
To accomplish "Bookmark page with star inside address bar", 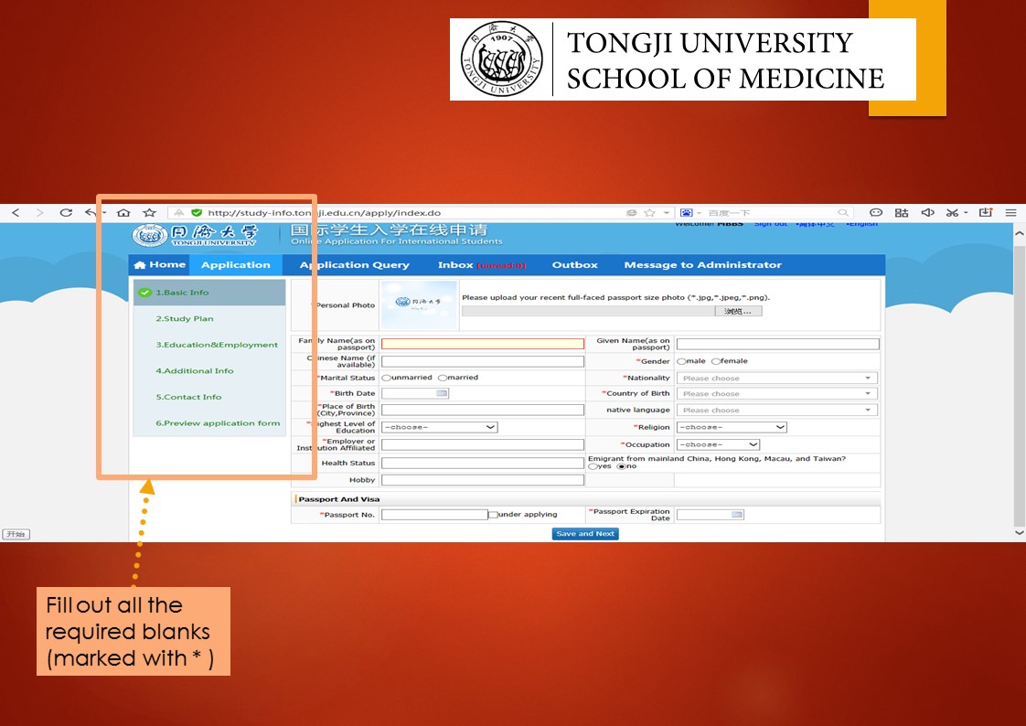I will (650, 212).
